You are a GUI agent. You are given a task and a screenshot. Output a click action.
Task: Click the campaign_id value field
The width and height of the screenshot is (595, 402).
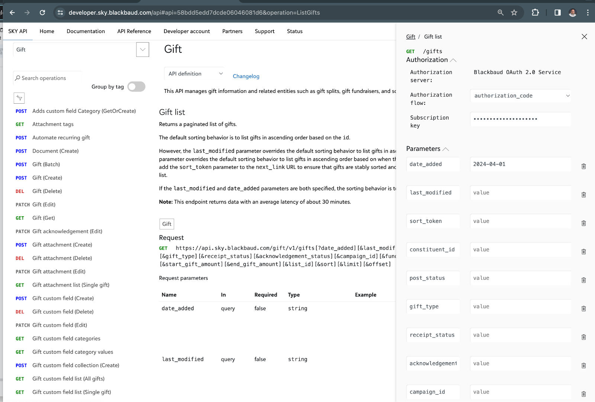pyautogui.click(x=521, y=392)
